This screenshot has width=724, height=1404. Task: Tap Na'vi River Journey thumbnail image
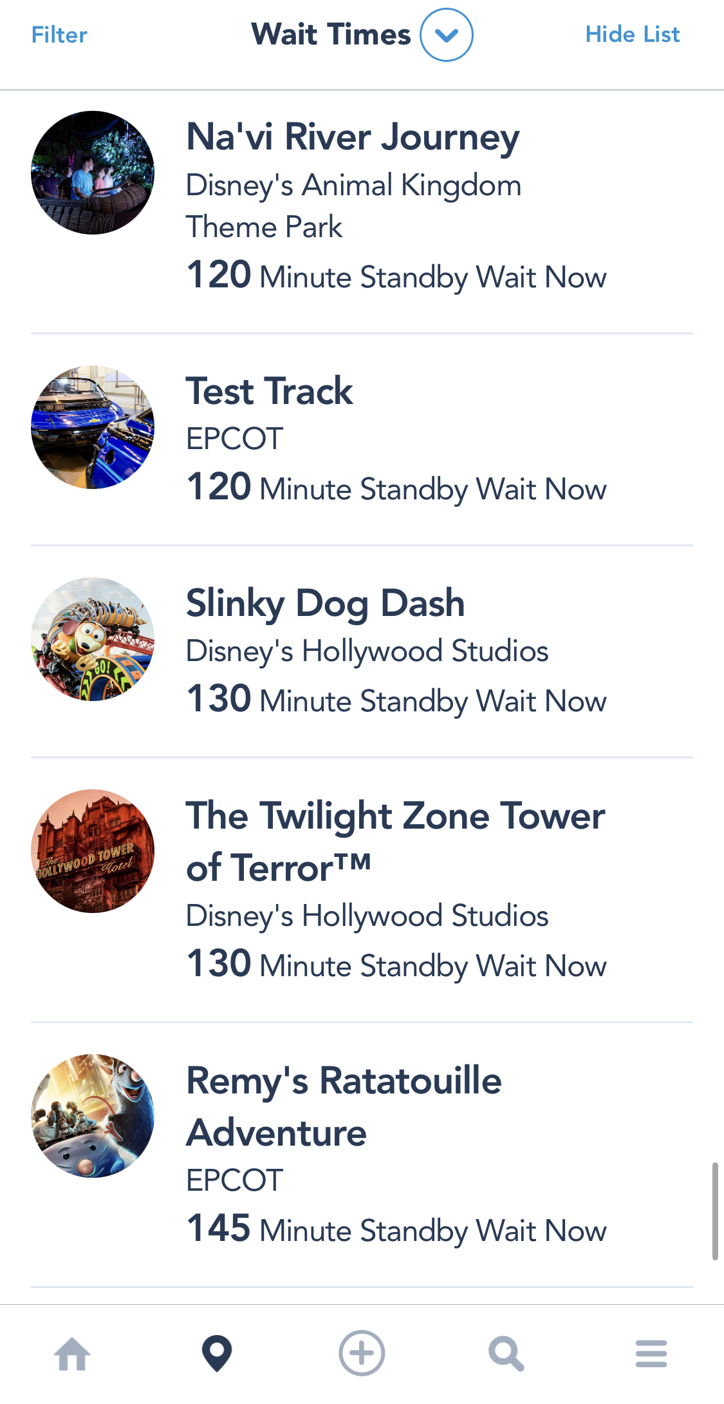[93, 173]
